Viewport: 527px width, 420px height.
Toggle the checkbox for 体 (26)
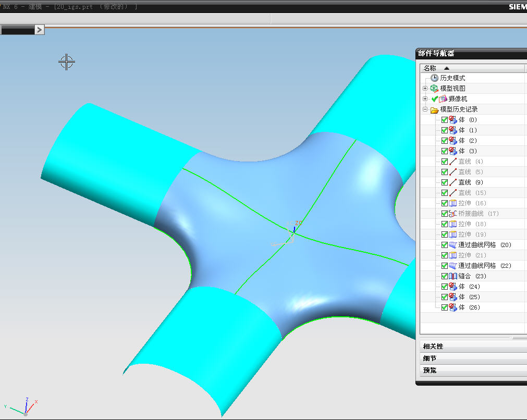pyautogui.click(x=444, y=307)
